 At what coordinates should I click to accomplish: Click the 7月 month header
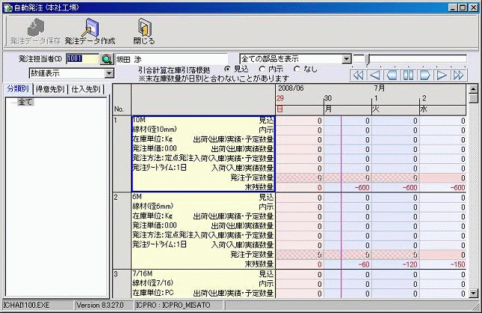[380, 88]
